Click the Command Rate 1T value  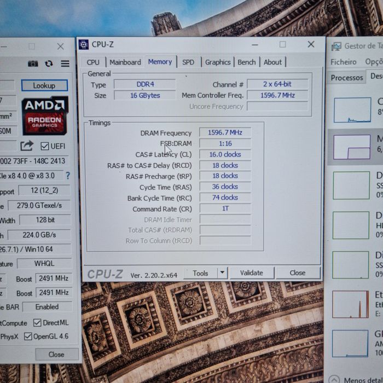click(225, 208)
